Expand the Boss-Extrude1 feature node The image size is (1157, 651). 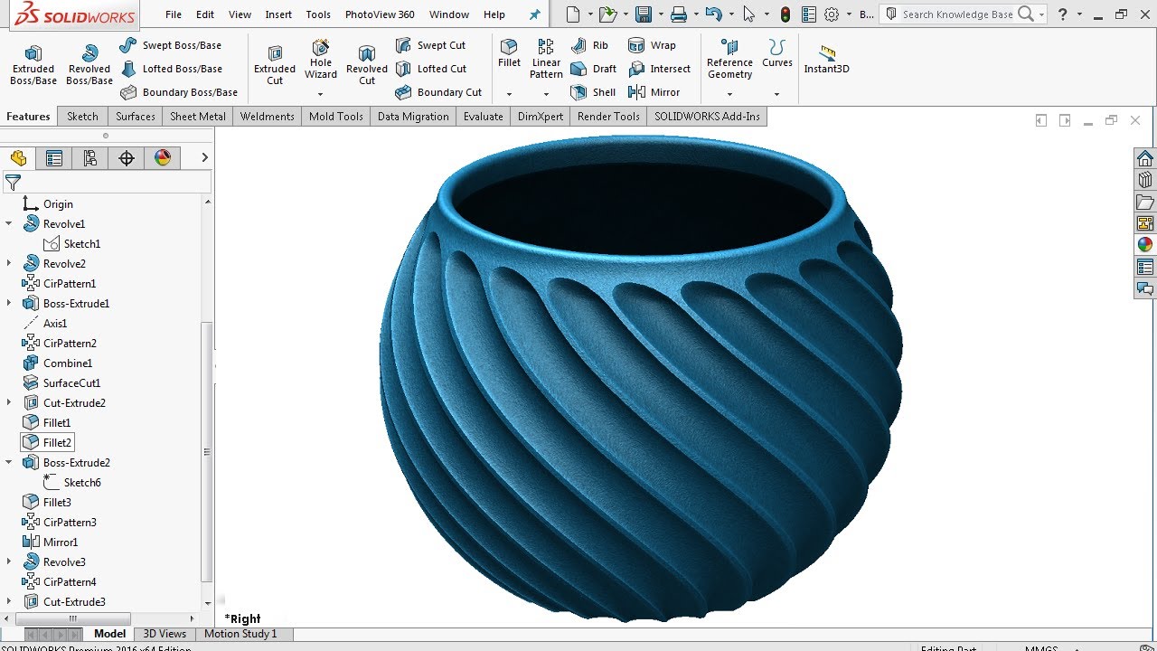tap(9, 303)
